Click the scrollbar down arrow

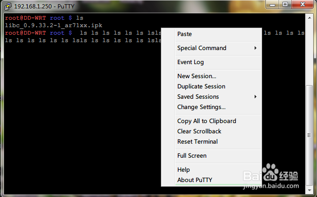(x=309, y=190)
